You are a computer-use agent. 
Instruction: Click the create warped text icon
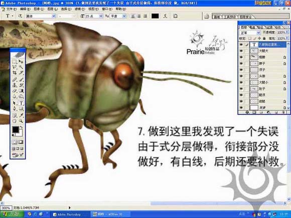tap(165, 16)
